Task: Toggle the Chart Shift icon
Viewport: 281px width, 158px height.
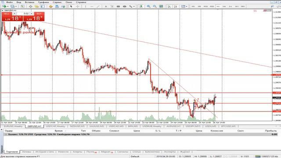Action: coord(176,7)
